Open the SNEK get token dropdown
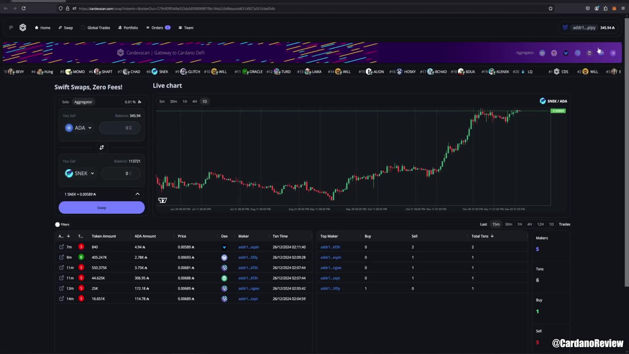Screen dimensions: 629x354 (80, 173)
